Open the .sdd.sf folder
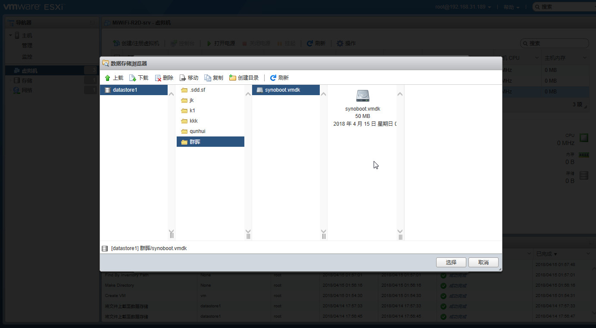596x328 pixels. pos(198,90)
